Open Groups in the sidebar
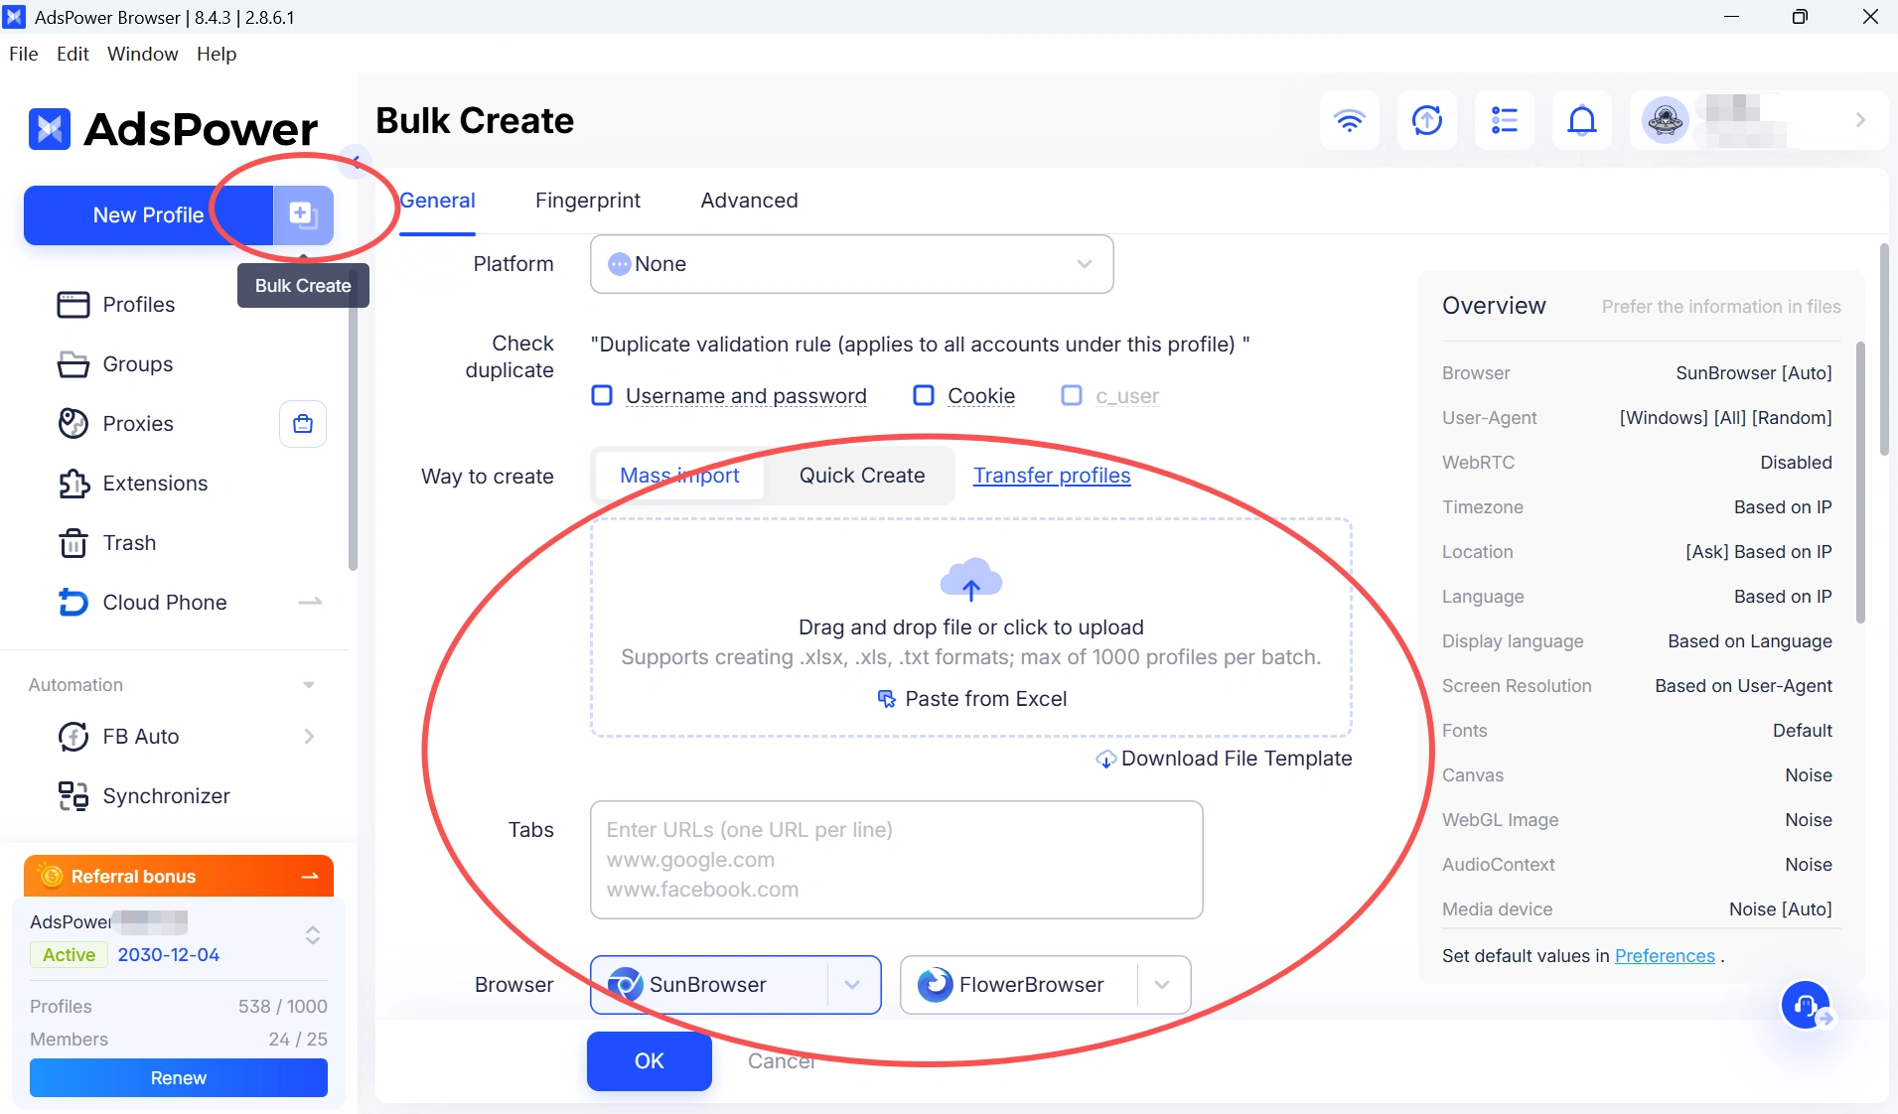This screenshot has height=1114, width=1898. [138, 363]
